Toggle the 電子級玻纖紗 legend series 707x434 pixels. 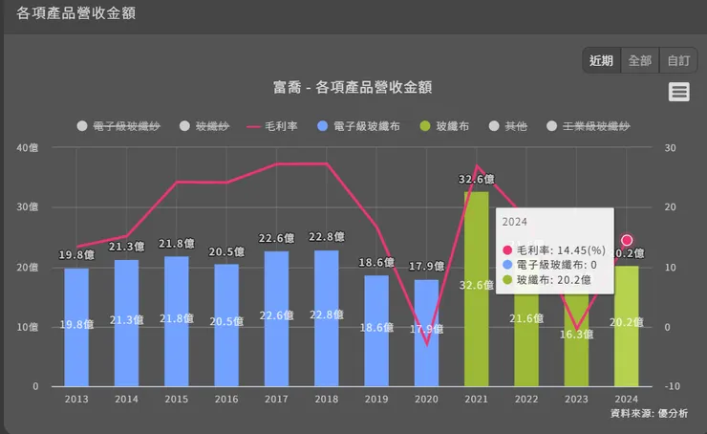(x=118, y=126)
